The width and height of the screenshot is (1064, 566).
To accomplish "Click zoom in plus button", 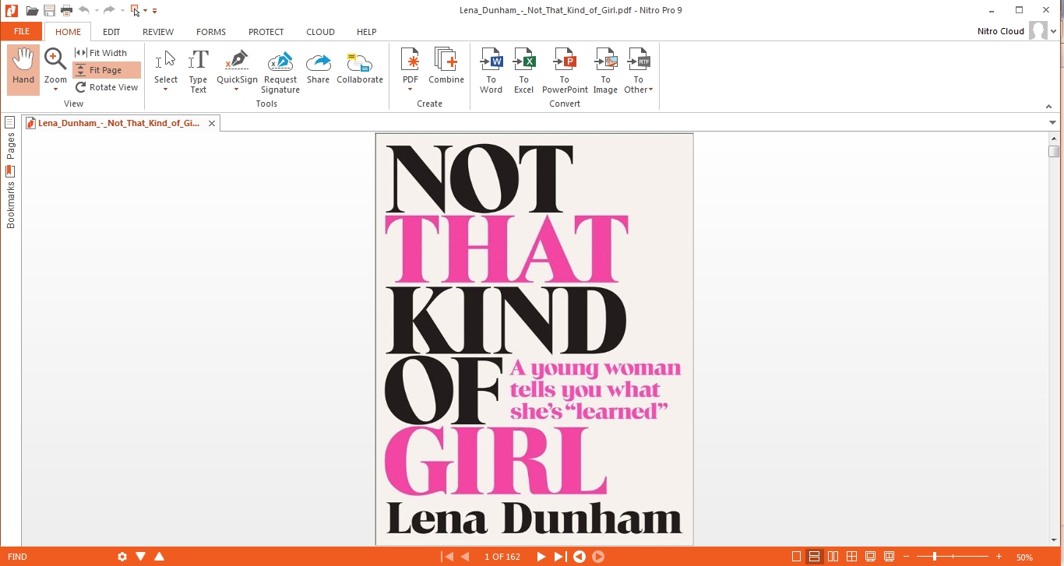I will [x=999, y=557].
